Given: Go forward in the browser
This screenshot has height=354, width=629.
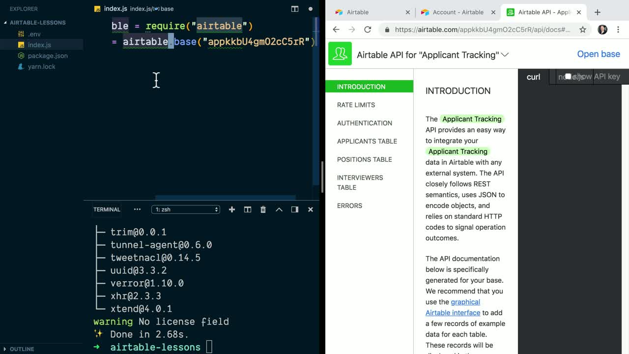Looking at the screenshot, I should pyautogui.click(x=352, y=29).
